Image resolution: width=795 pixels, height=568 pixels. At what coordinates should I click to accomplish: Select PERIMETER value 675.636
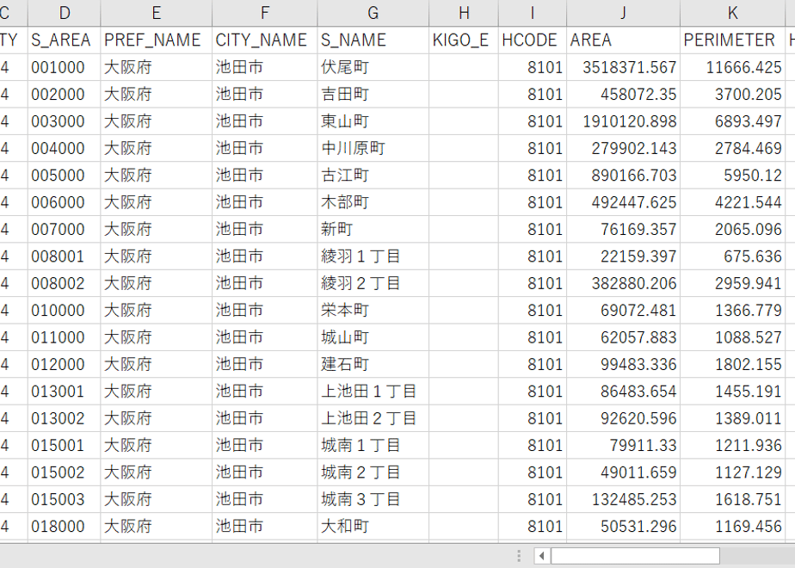733,256
